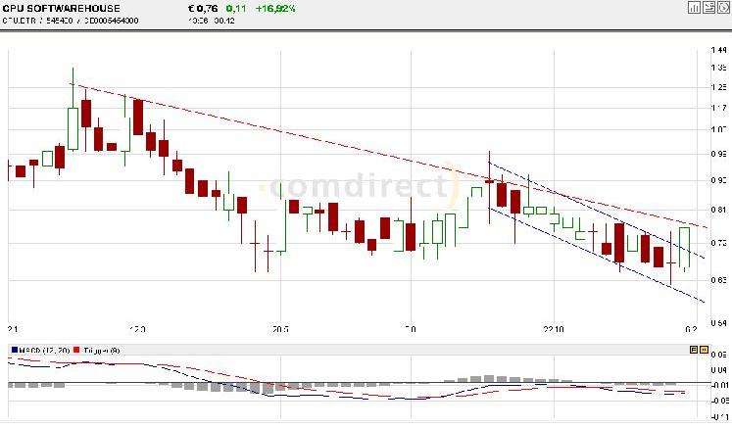Click the Trigger (9) indicator label
732x428 pixels.
click(x=101, y=350)
